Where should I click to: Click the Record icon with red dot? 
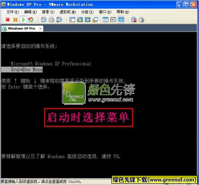(134, 19)
